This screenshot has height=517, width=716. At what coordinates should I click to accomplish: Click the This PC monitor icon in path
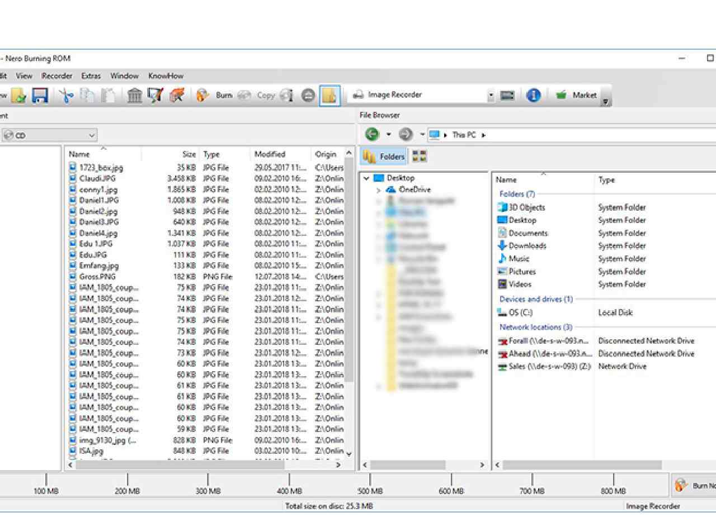[434, 135]
